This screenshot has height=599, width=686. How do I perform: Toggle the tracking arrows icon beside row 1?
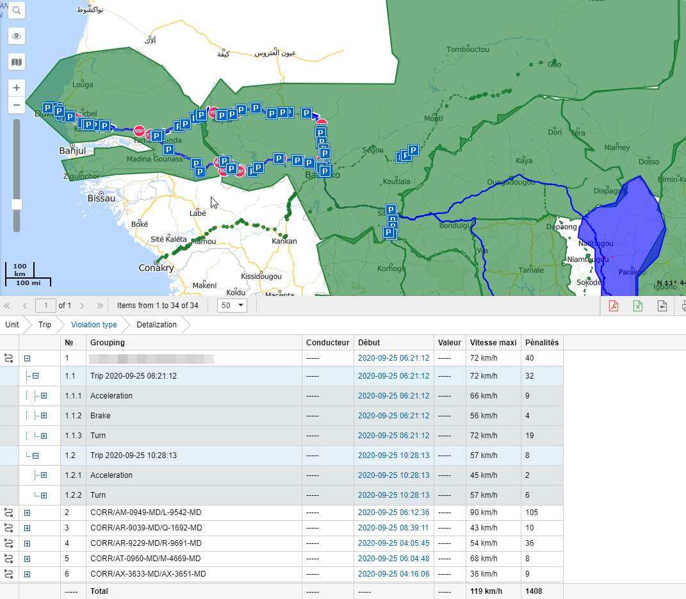pos(10,359)
